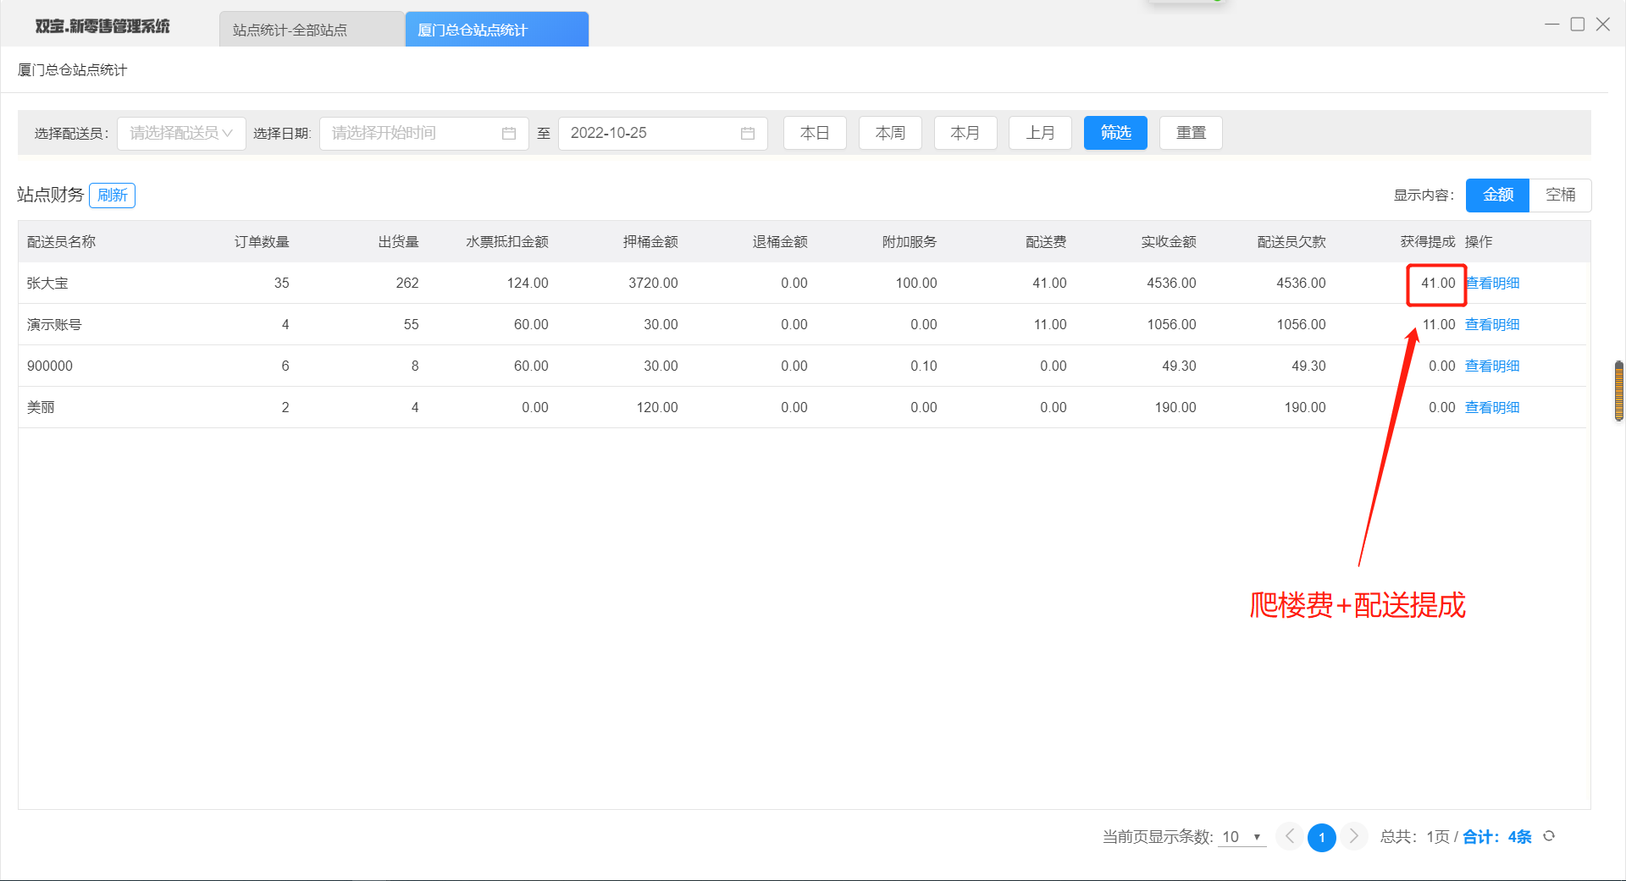Viewport: 1626px width, 881px height.
Task: Select the 厦门总仓站点统计 tab
Action: [x=496, y=30]
